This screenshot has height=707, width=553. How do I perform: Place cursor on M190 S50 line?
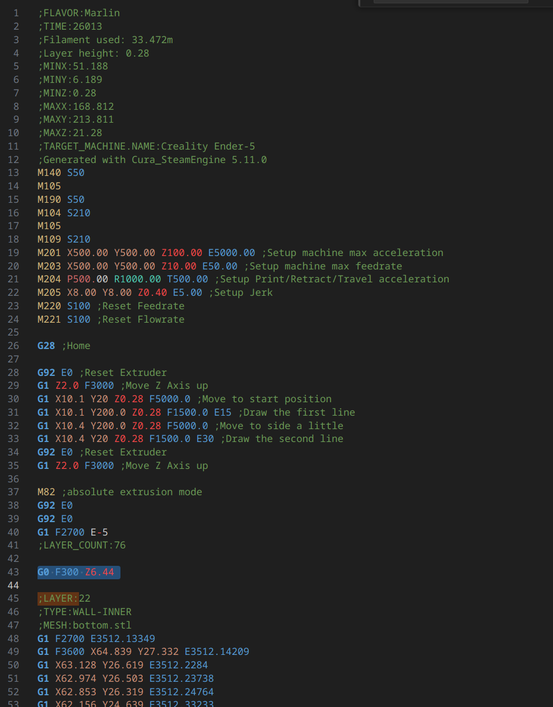(61, 199)
